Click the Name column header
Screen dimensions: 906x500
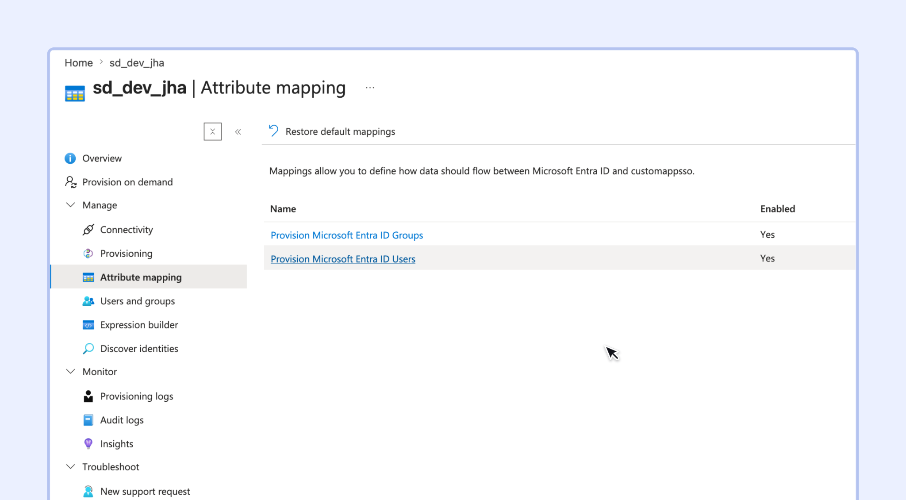point(283,209)
